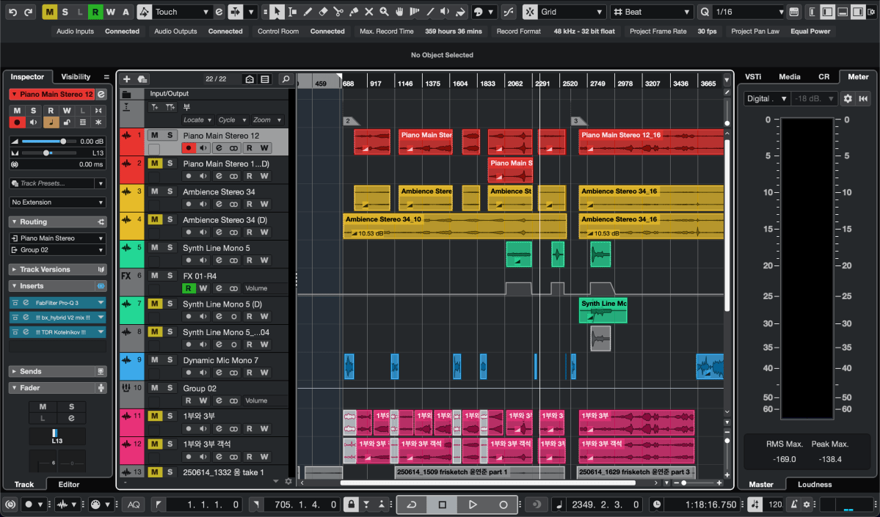The height and width of the screenshot is (517, 880).
Task: Click the AQ auto-quantize button
Action: tap(134, 505)
